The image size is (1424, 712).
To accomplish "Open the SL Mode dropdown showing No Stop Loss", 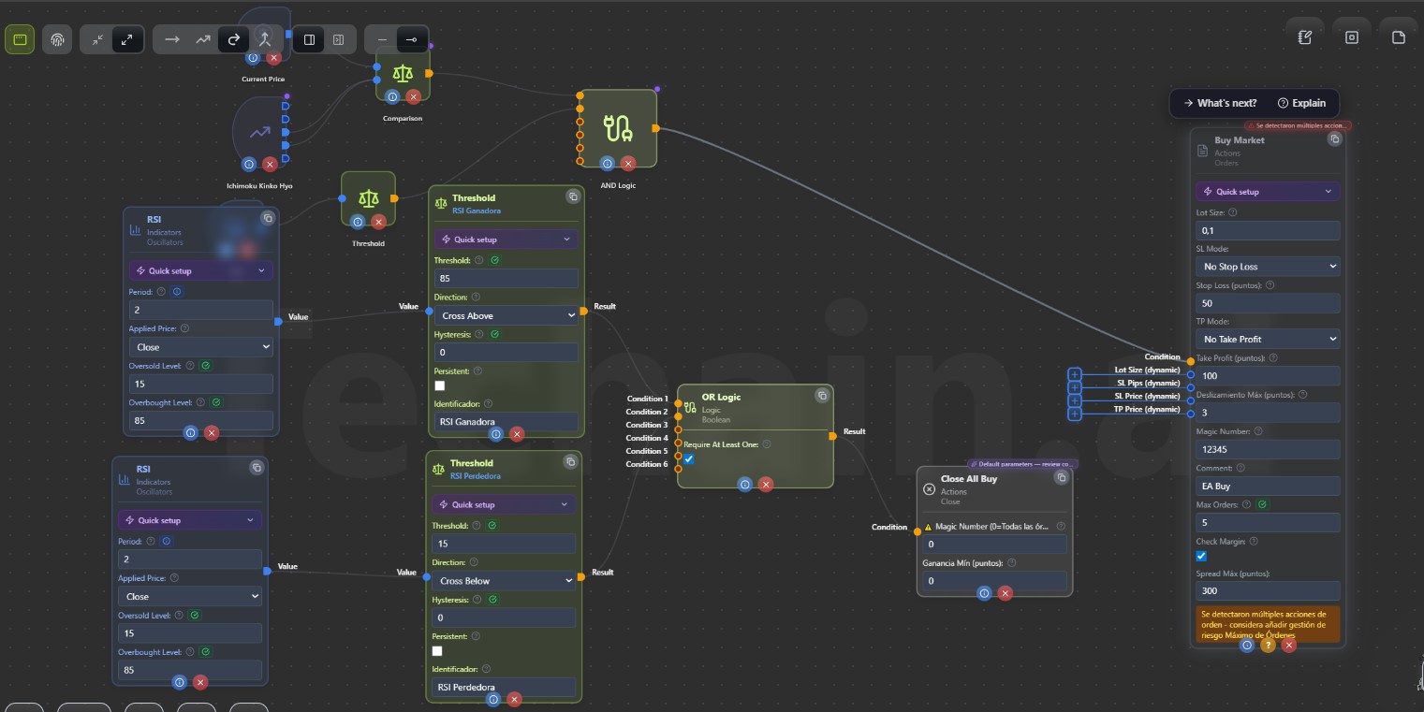I will click(1268, 267).
